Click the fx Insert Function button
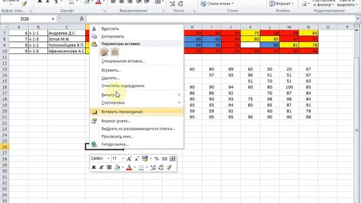 (81, 19)
